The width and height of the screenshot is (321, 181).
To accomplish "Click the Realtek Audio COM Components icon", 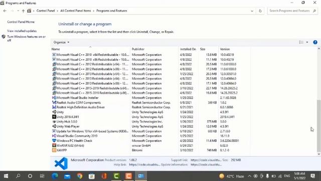I will [54, 103].
